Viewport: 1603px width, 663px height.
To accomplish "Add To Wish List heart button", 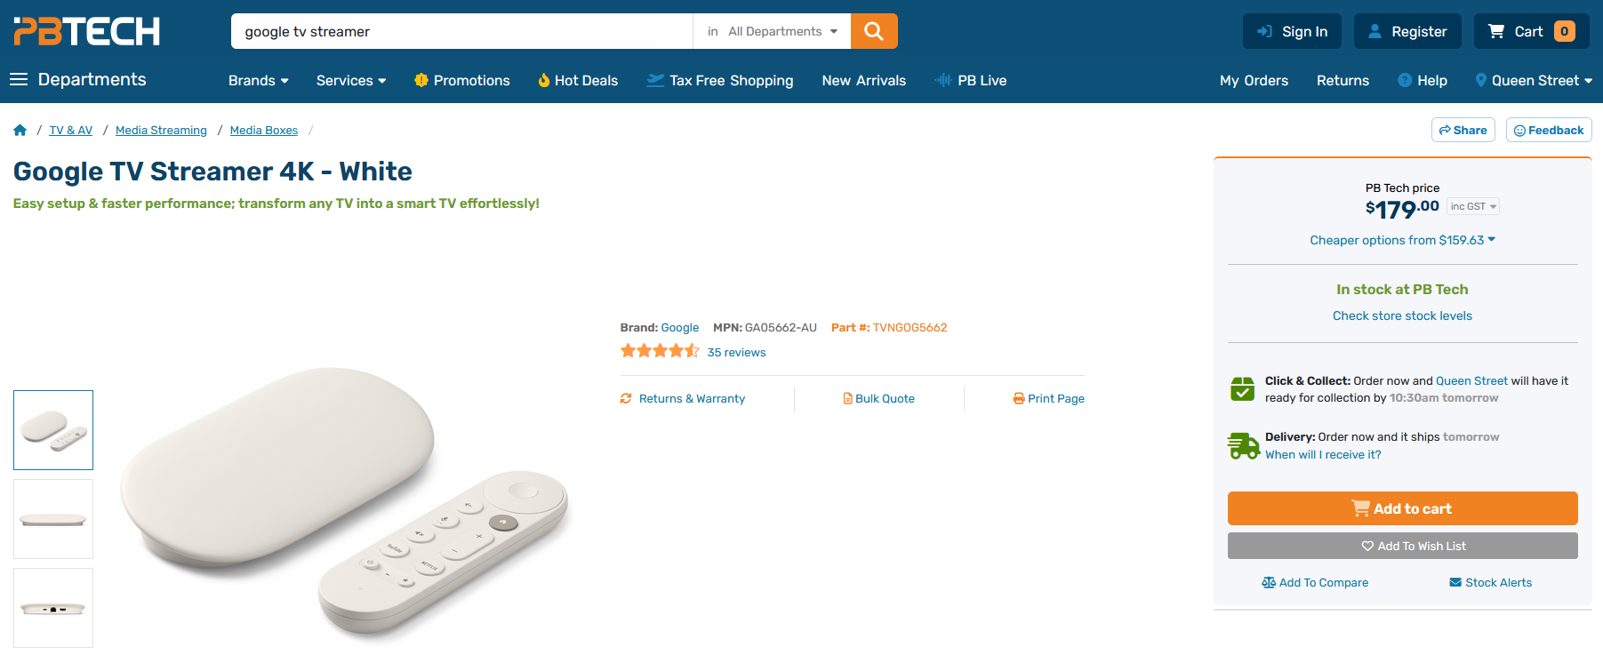I will coord(1402,547).
